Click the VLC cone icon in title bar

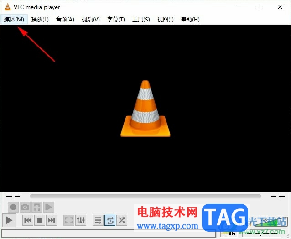tap(8, 7)
